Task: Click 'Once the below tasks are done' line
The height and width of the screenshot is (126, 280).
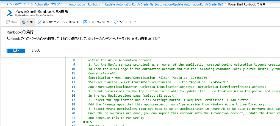Action: [x=184, y=113]
